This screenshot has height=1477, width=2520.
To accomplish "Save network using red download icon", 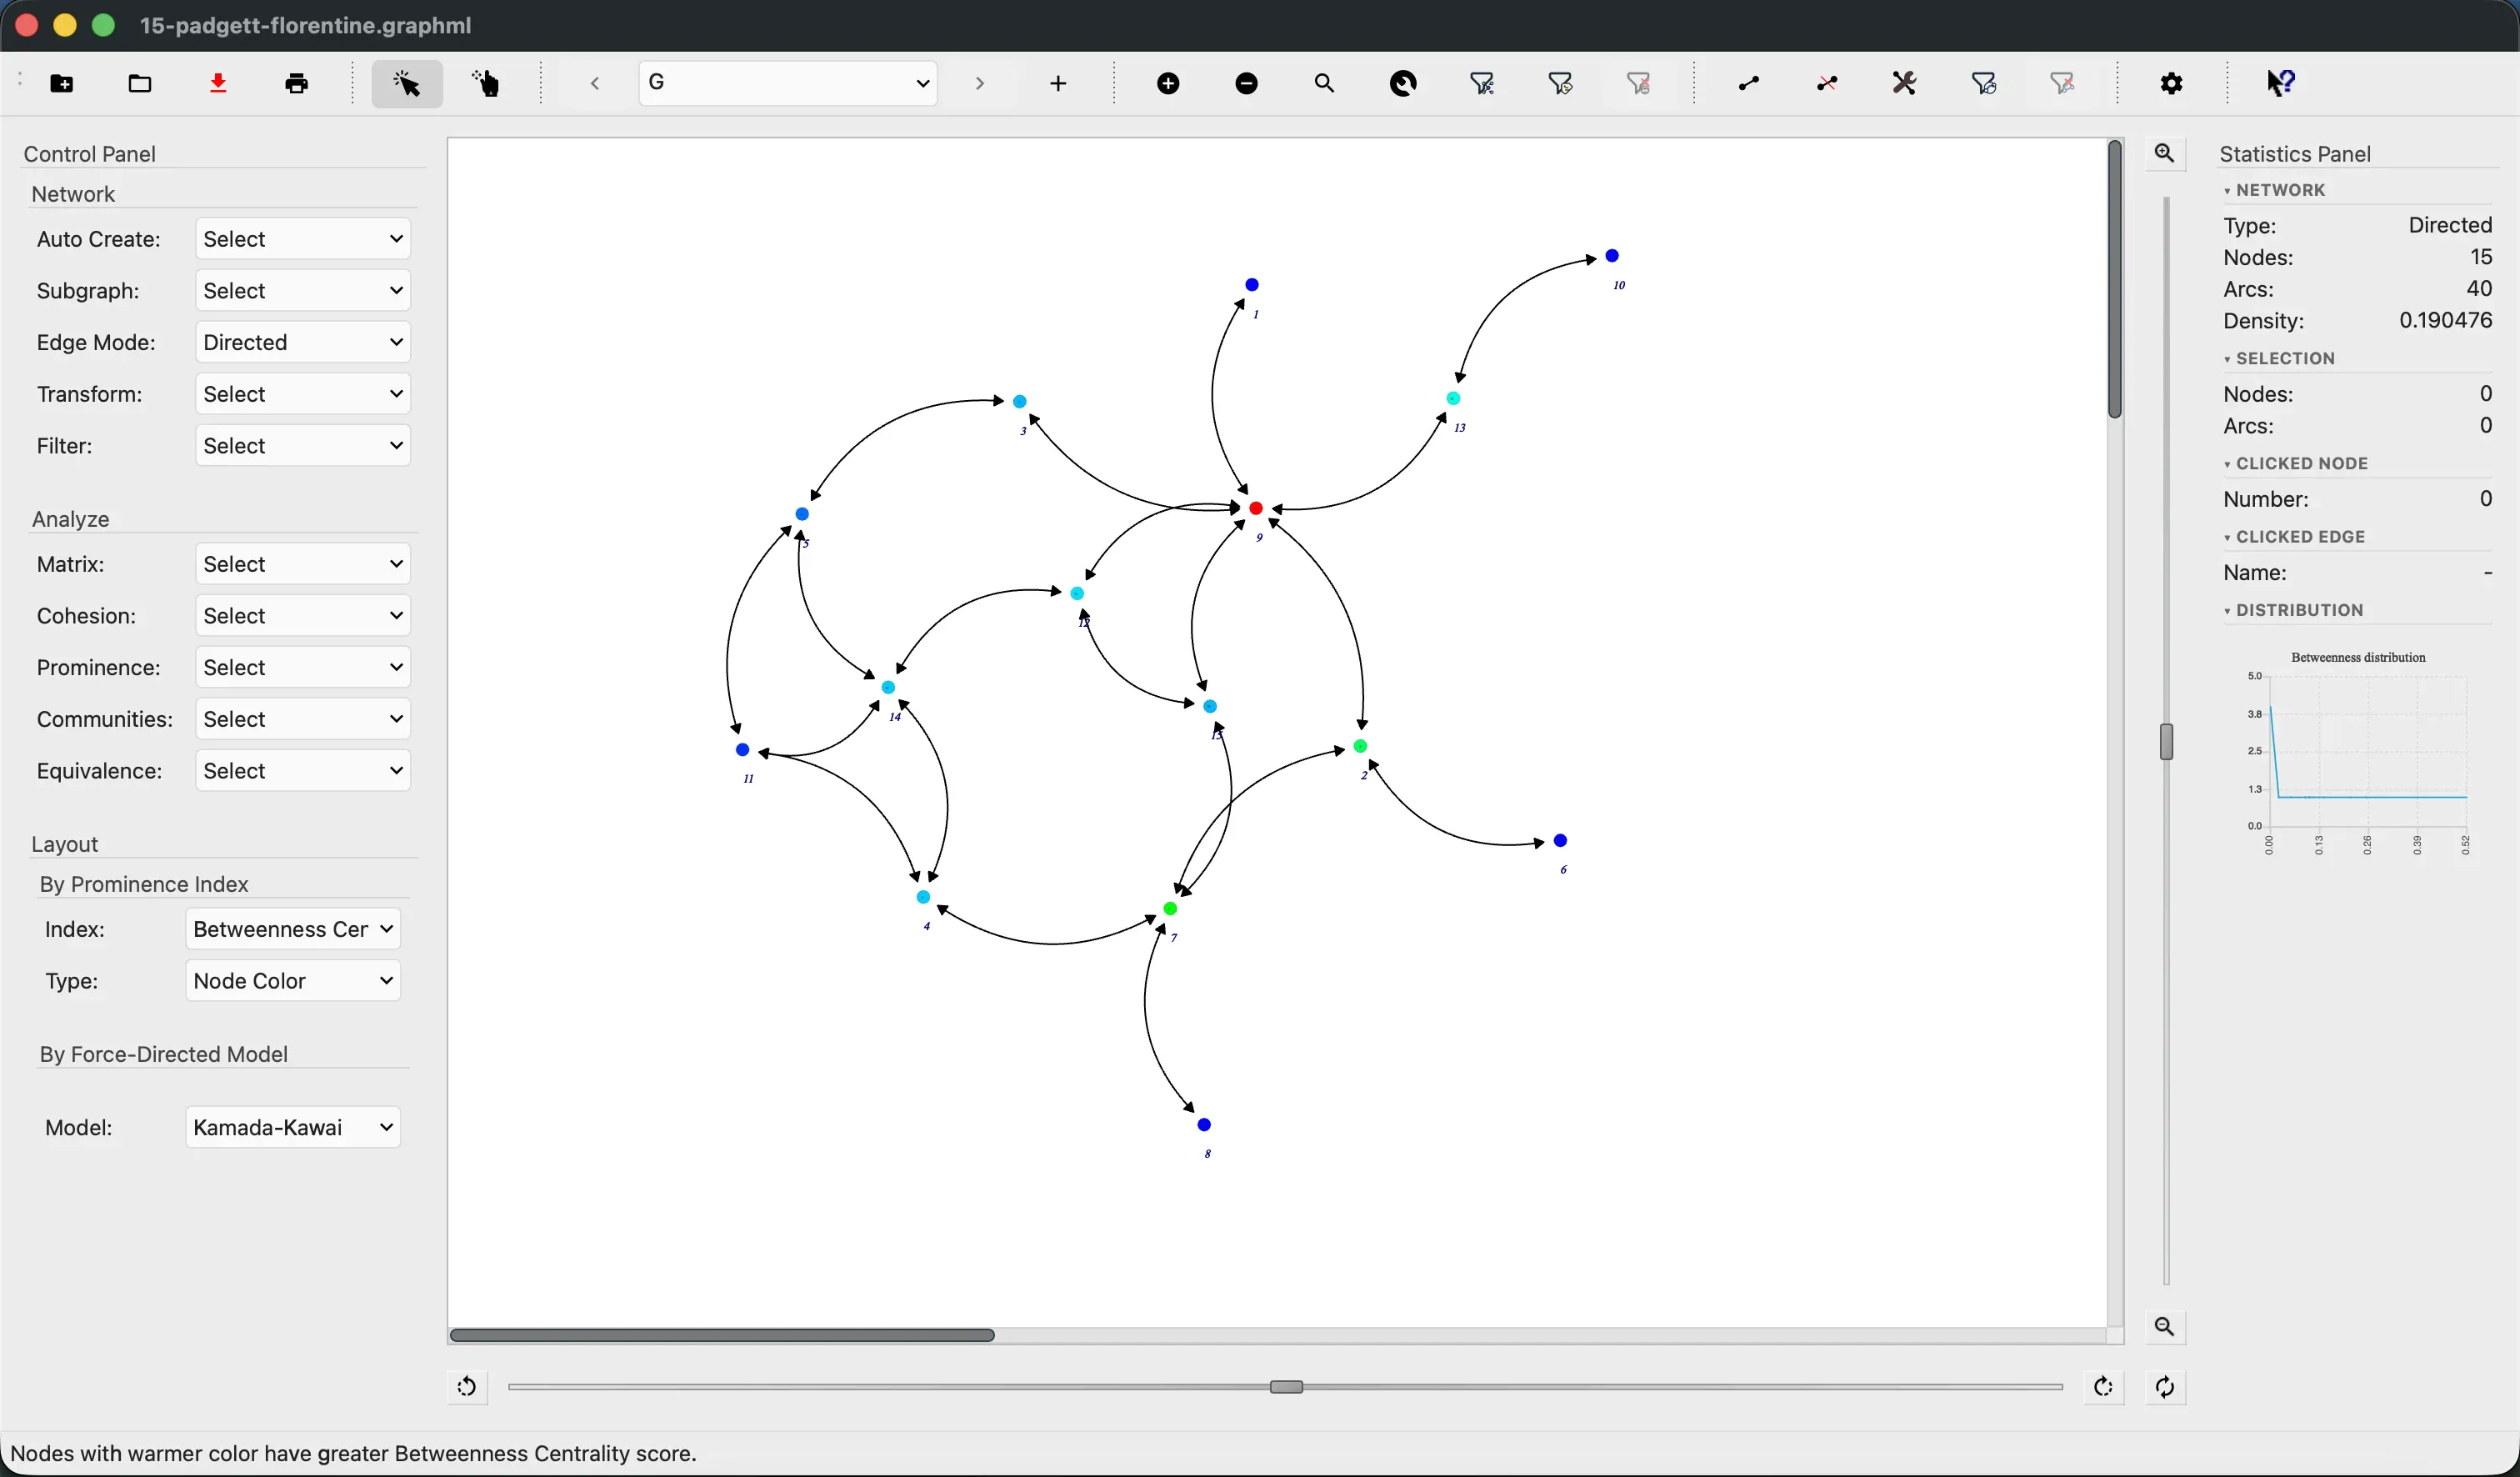I will pos(219,84).
